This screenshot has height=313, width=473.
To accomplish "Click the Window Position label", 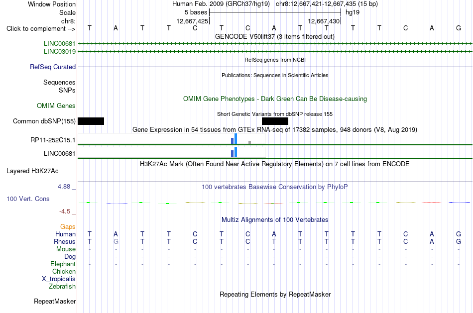I will 52,4.
